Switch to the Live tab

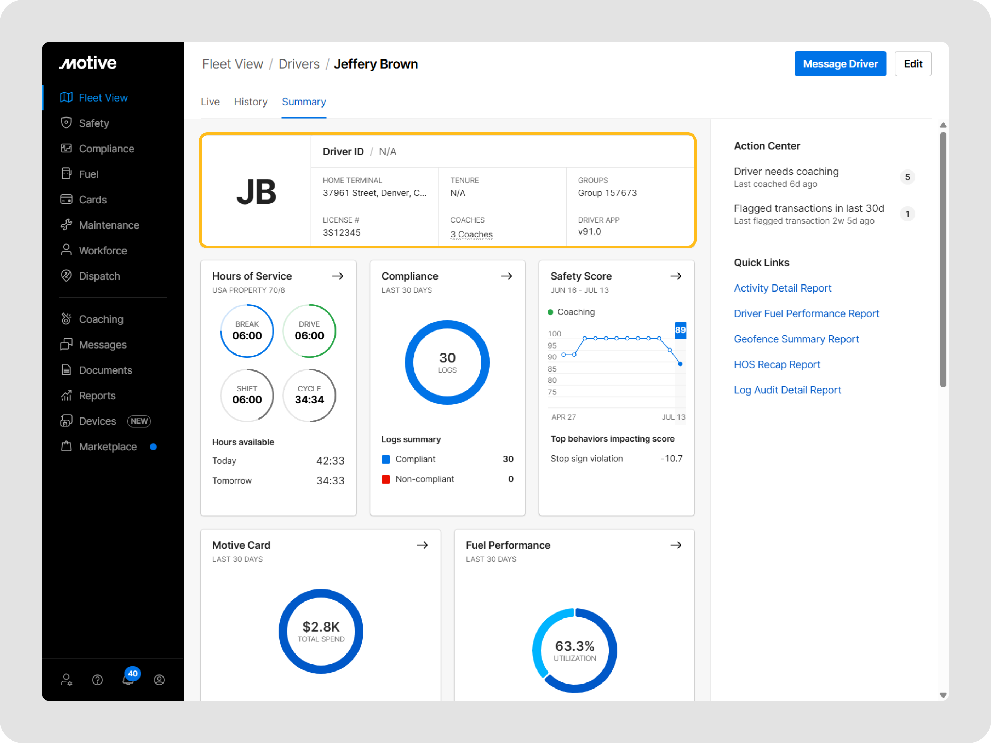[210, 102]
